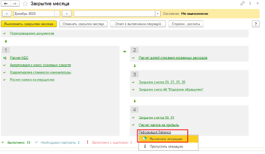This screenshot has width=265, height=154.
Task: Click the Декабрь 2020 period field
Action: (34, 14)
